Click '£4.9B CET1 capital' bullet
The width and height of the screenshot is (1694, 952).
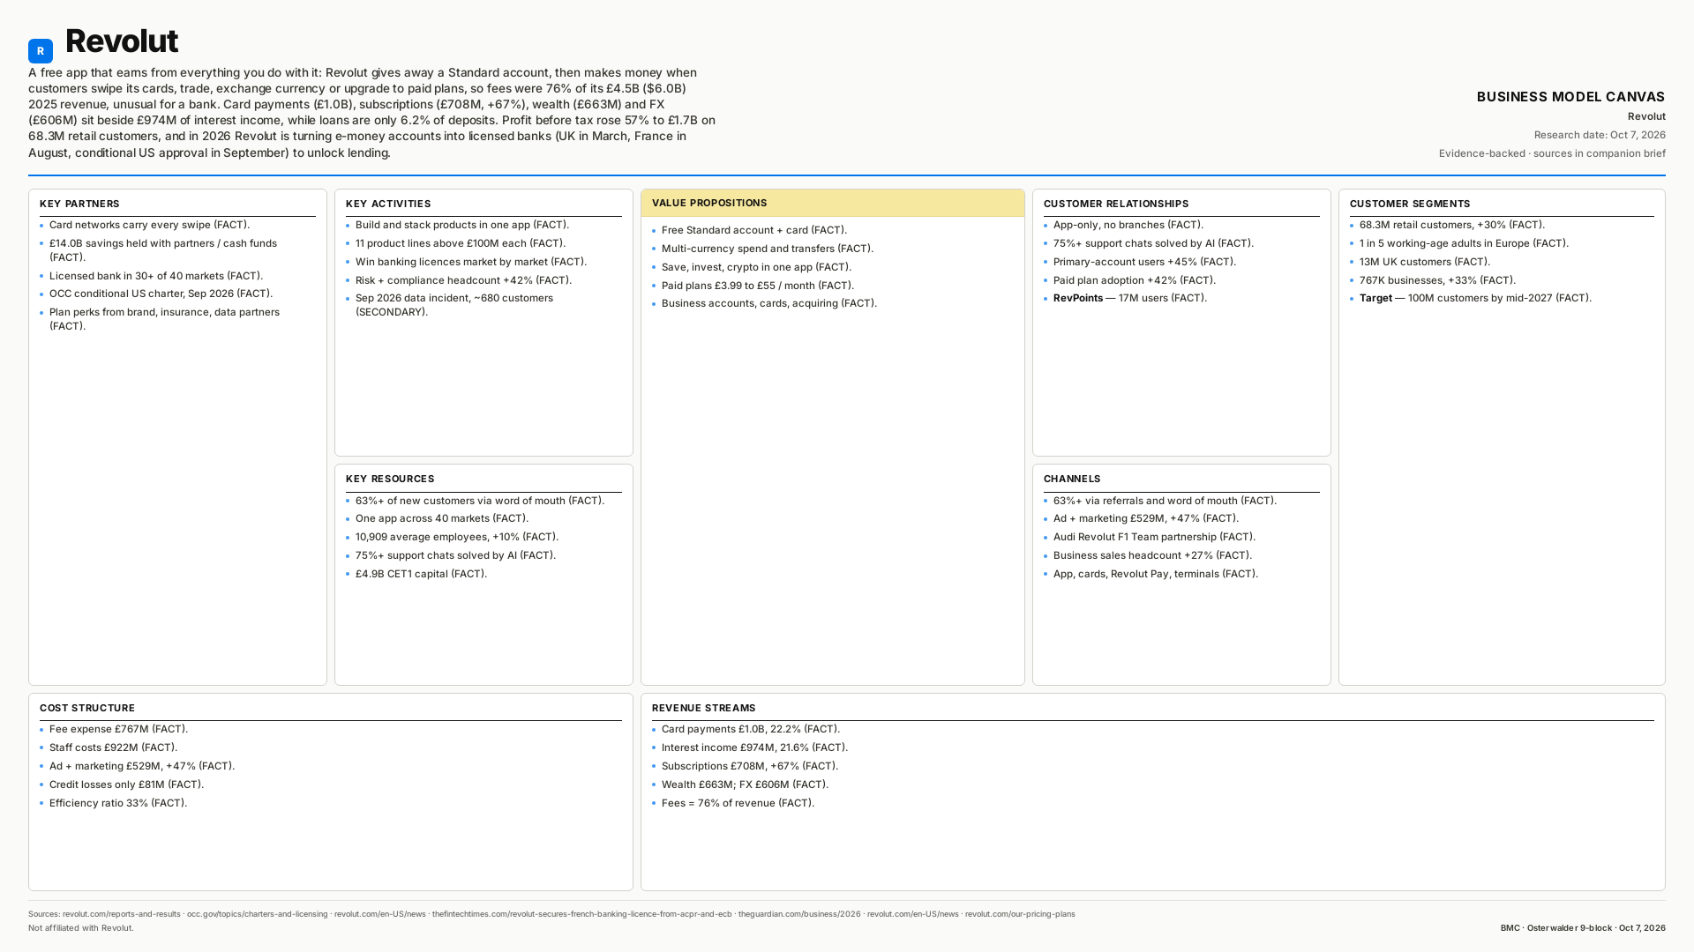point(421,574)
